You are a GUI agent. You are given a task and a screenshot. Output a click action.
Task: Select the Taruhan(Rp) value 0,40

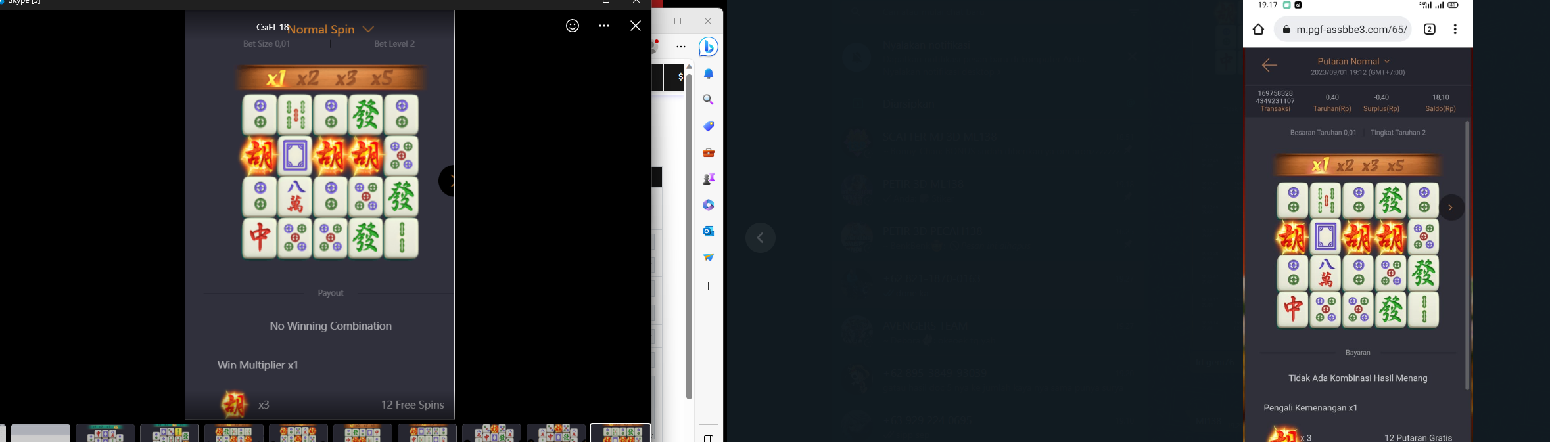tap(1332, 97)
